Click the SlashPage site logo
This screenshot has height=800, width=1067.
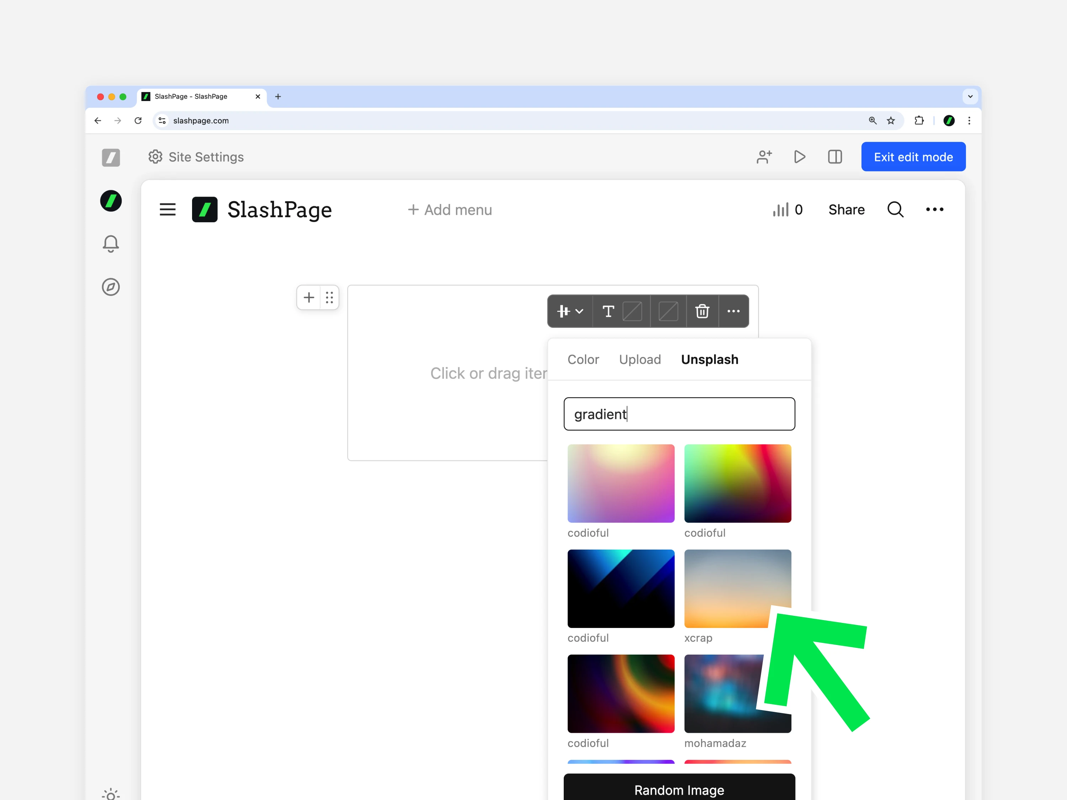click(205, 209)
